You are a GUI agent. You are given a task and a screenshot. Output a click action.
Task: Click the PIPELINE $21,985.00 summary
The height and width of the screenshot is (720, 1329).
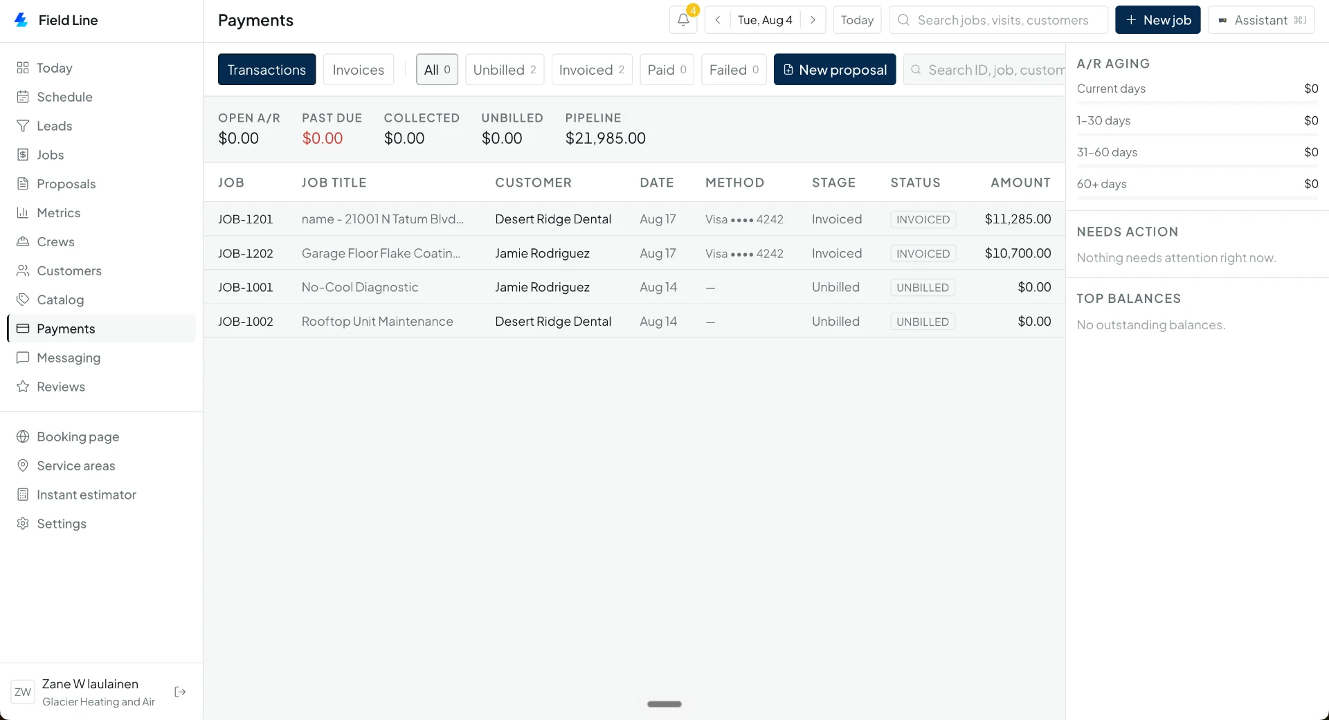605,129
